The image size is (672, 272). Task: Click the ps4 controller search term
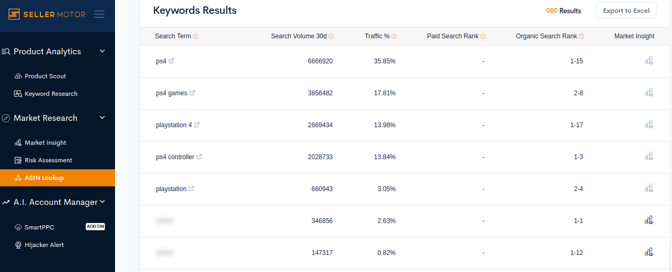point(175,157)
